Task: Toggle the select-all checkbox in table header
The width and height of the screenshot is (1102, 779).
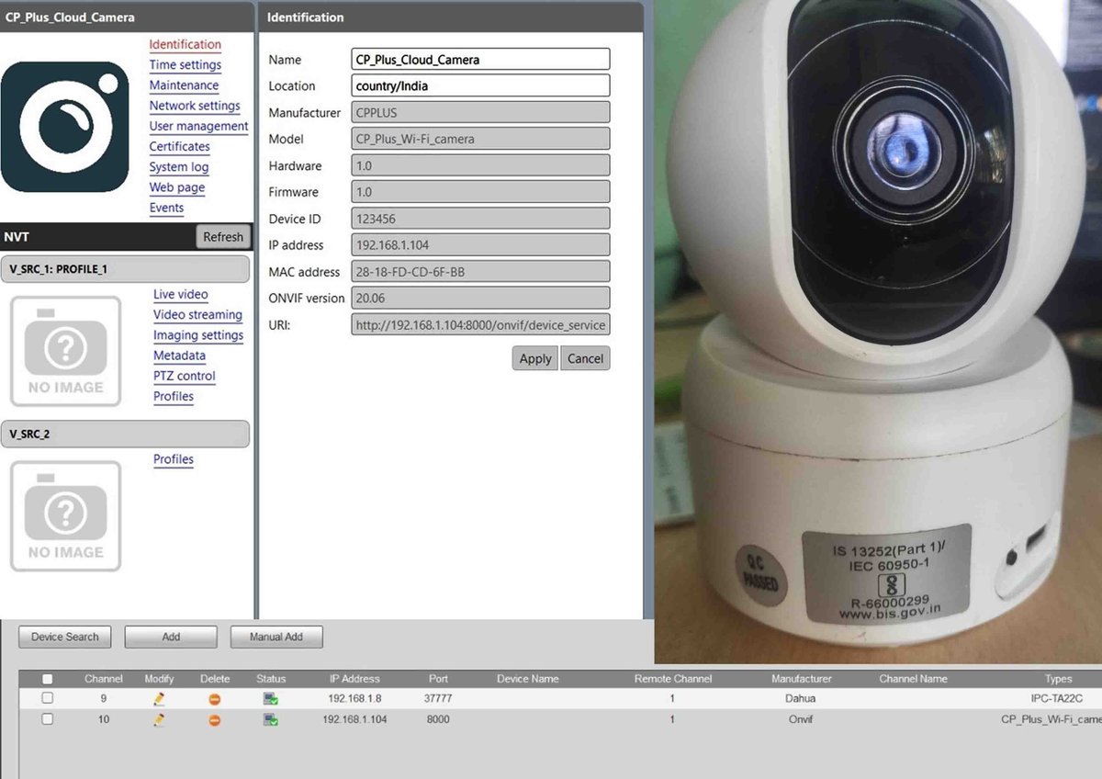Action: 48,679
